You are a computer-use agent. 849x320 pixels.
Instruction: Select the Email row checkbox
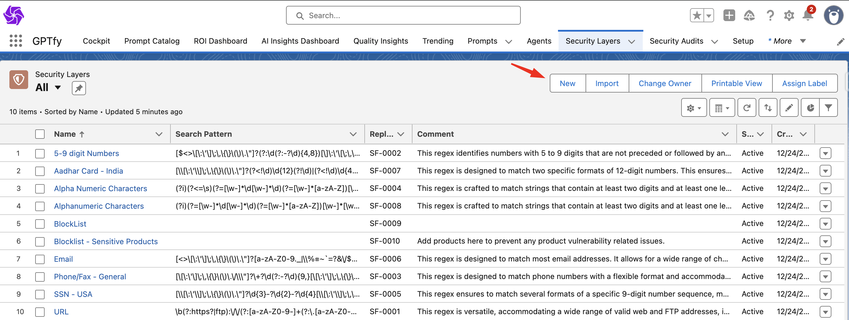40,259
